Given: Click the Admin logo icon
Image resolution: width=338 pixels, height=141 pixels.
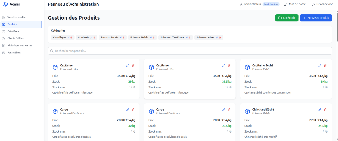Looking at the screenshot, I should (x=5, y=4).
